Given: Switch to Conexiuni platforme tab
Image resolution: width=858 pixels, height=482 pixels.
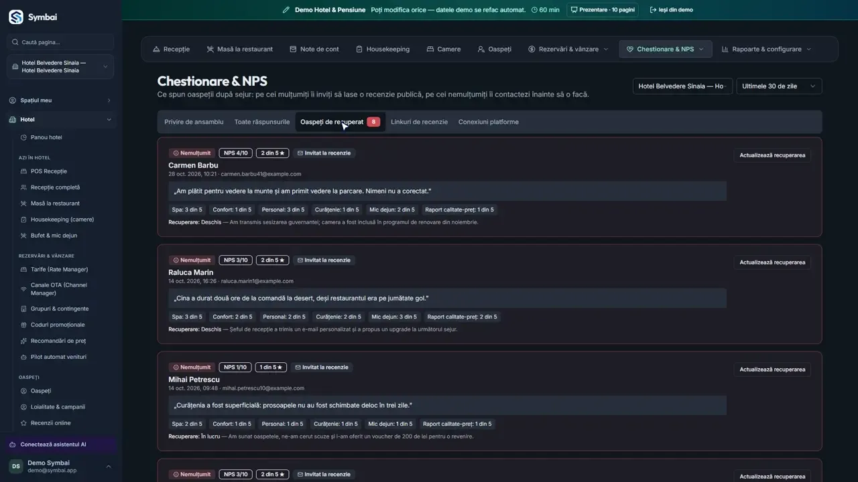Looking at the screenshot, I should (488, 122).
